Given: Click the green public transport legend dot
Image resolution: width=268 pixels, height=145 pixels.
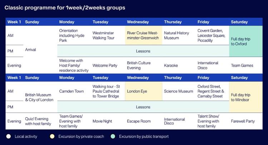Looking at the screenshot, I should tap(113, 136).
